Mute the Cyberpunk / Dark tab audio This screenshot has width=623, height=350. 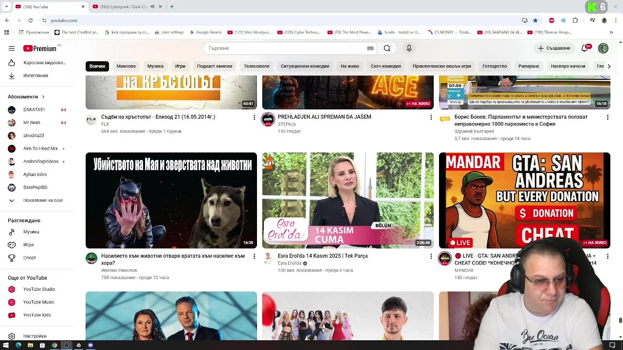point(152,7)
